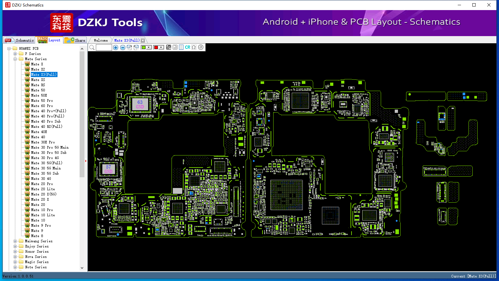The width and height of the screenshot is (499, 281).
Task: Click the PADS icon beside Mate 9
Action: click(27, 231)
